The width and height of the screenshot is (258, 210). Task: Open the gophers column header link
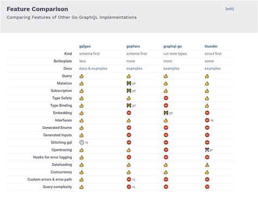[133, 46]
